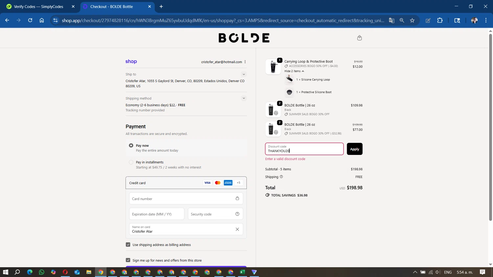Open side panel browser icon
Image resolution: width=493 pixels, height=277 pixels.
tap(457, 20)
